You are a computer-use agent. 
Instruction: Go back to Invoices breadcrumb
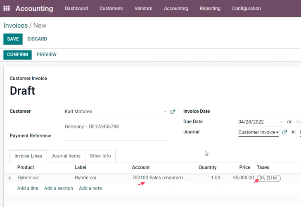(16, 25)
